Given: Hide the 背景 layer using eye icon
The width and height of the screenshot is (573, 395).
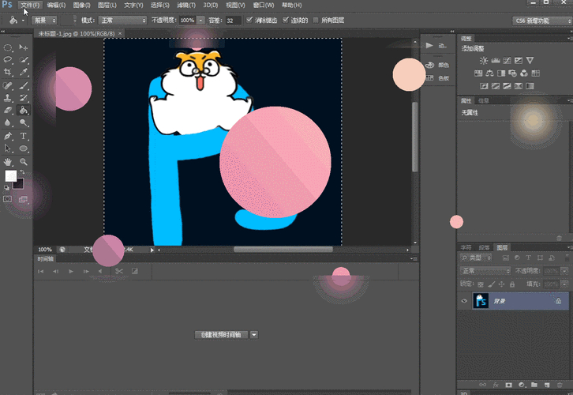Looking at the screenshot, I should (x=465, y=301).
